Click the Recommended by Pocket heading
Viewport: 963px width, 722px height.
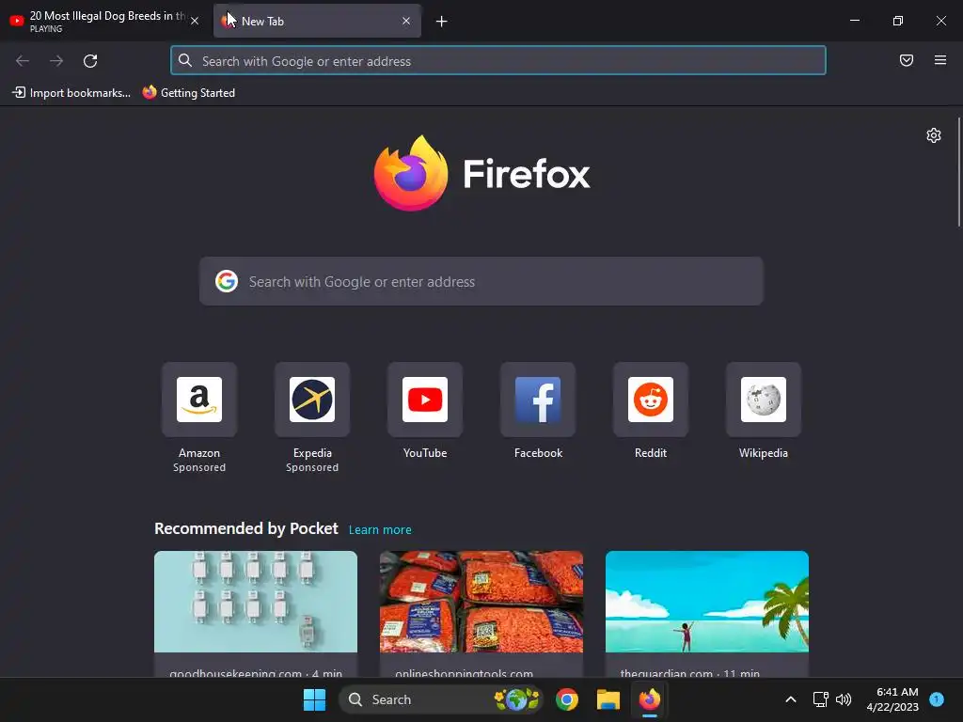coord(246,528)
